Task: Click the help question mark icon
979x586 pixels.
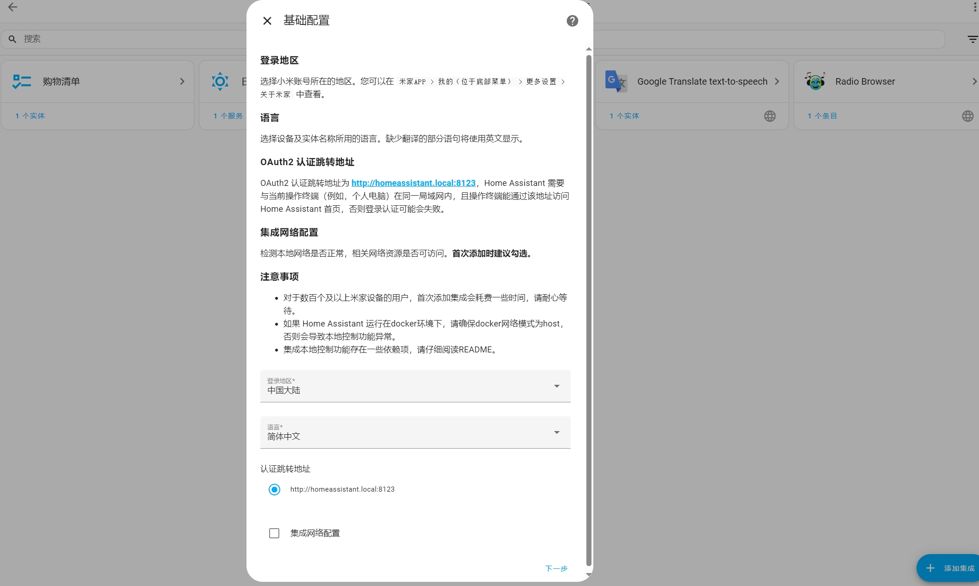Action: pyautogui.click(x=572, y=21)
